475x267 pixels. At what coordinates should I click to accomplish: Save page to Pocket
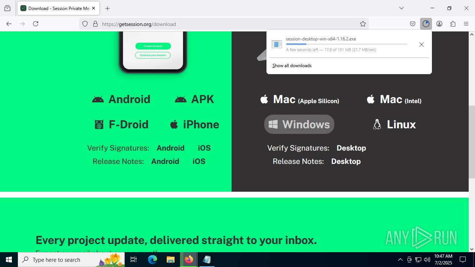(413, 24)
